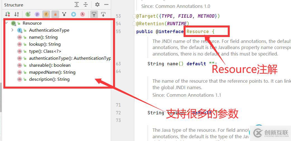The height and width of the screenshot is (141, 291).
Task: Select mappedName(): String in Structure tree
Action: 52,72
